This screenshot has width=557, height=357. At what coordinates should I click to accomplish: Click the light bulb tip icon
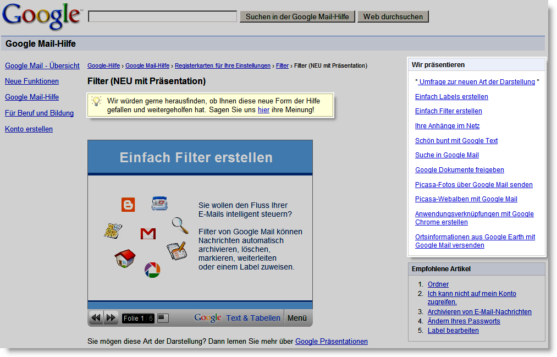point(96,101)
